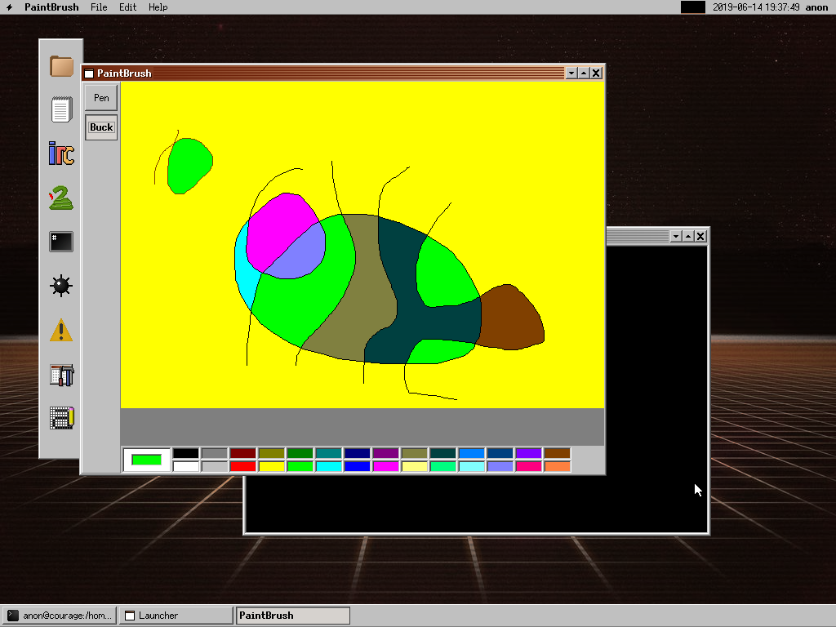The width and height of the screenshot is (836, 627).
Task: Pick the maroon dark red swatch
Action: pos(243,454)
